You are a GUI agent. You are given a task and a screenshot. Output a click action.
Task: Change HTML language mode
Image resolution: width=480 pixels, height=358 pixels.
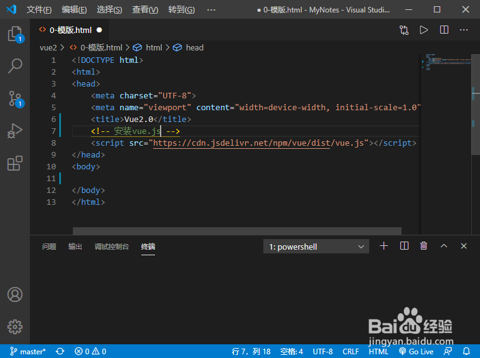tap(379, 351)
